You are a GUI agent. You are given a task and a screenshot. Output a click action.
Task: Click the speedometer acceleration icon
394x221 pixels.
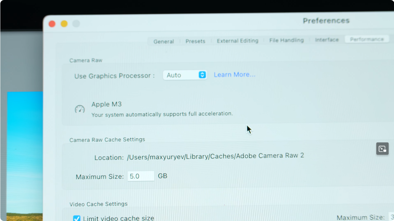pyautogui.click(x=80, y=109)
